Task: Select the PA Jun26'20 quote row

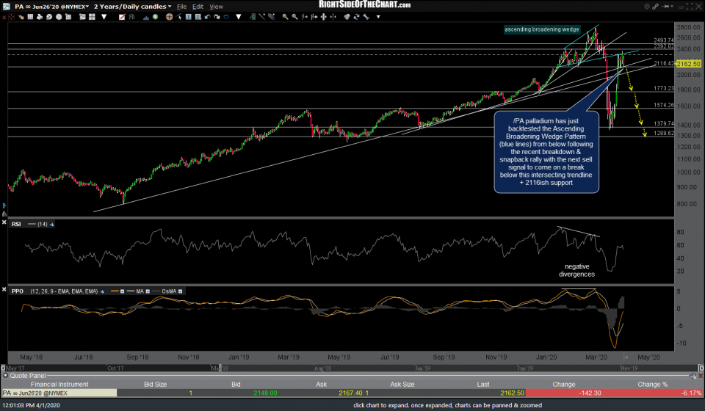Action: pos(44,393)
